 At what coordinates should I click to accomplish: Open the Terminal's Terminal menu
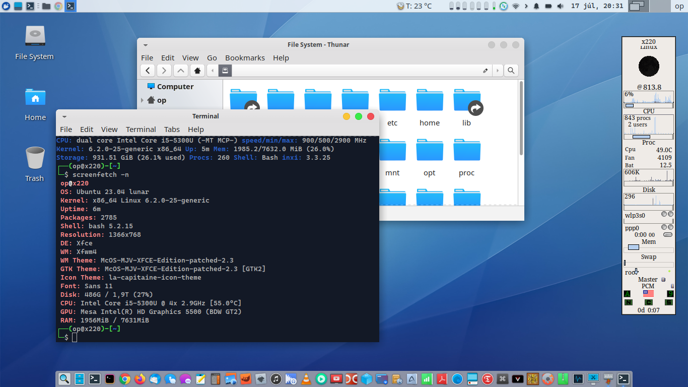141,130
